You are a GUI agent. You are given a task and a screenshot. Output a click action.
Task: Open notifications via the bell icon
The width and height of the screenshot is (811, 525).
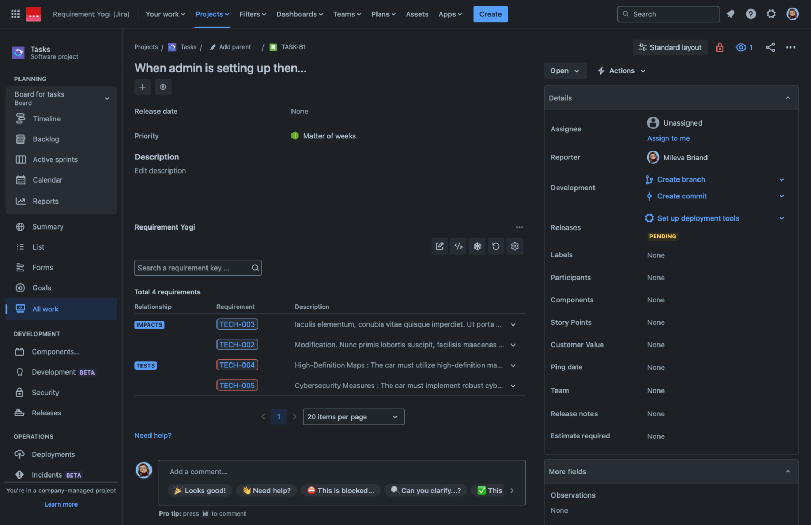pos(730,14)
